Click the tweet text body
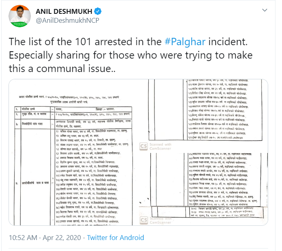 coord(130,55)
